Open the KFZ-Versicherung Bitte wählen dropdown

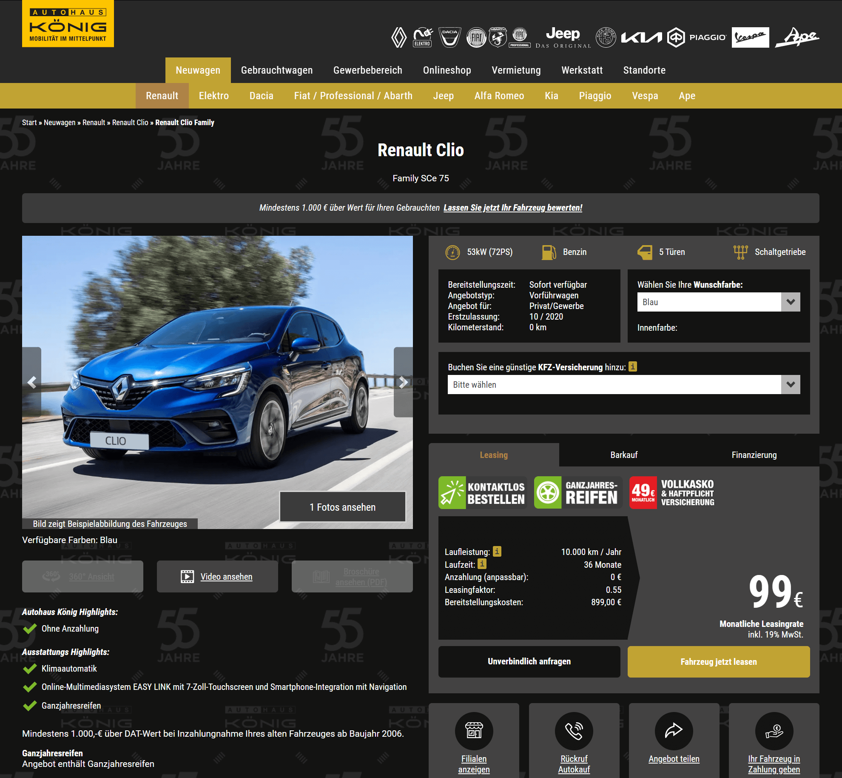(624, 384)
